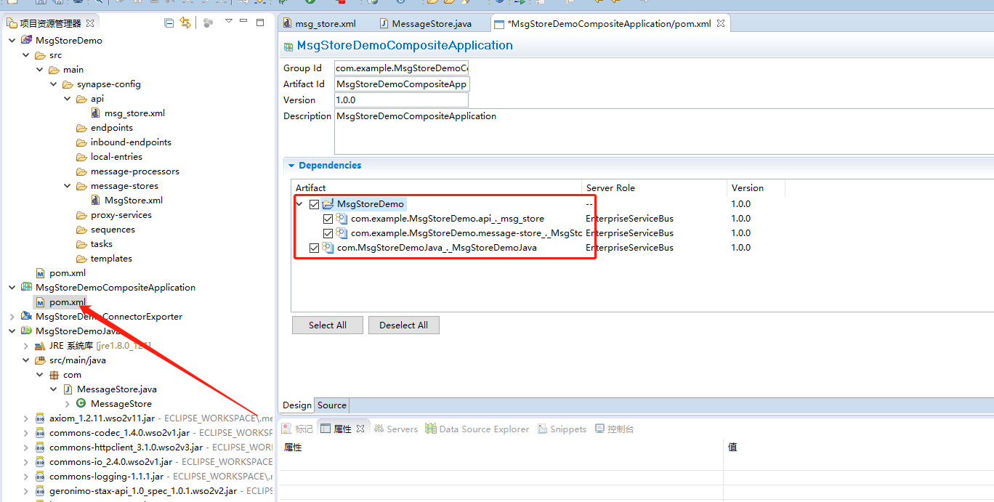Close the 项目资源管理器 view tab
Screen dimensions: 994x502
click(90, 23)
